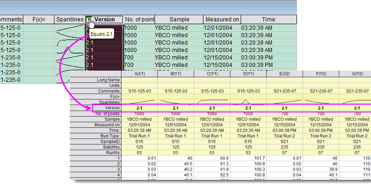
Task: Click the cell containing 62.5
Action: coord(212,175)
